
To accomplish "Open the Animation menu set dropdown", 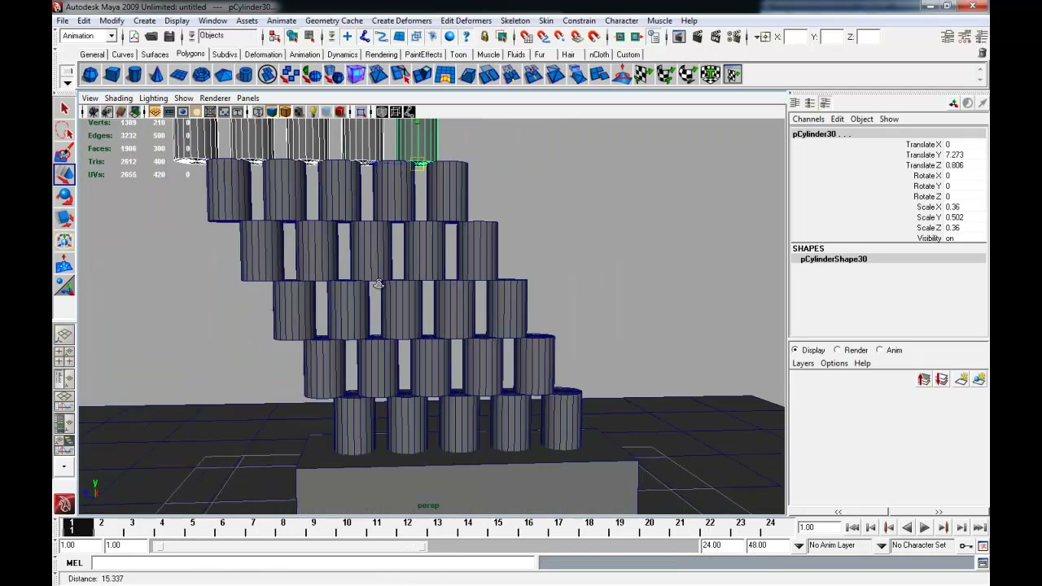I will click(x=88, y=36).
